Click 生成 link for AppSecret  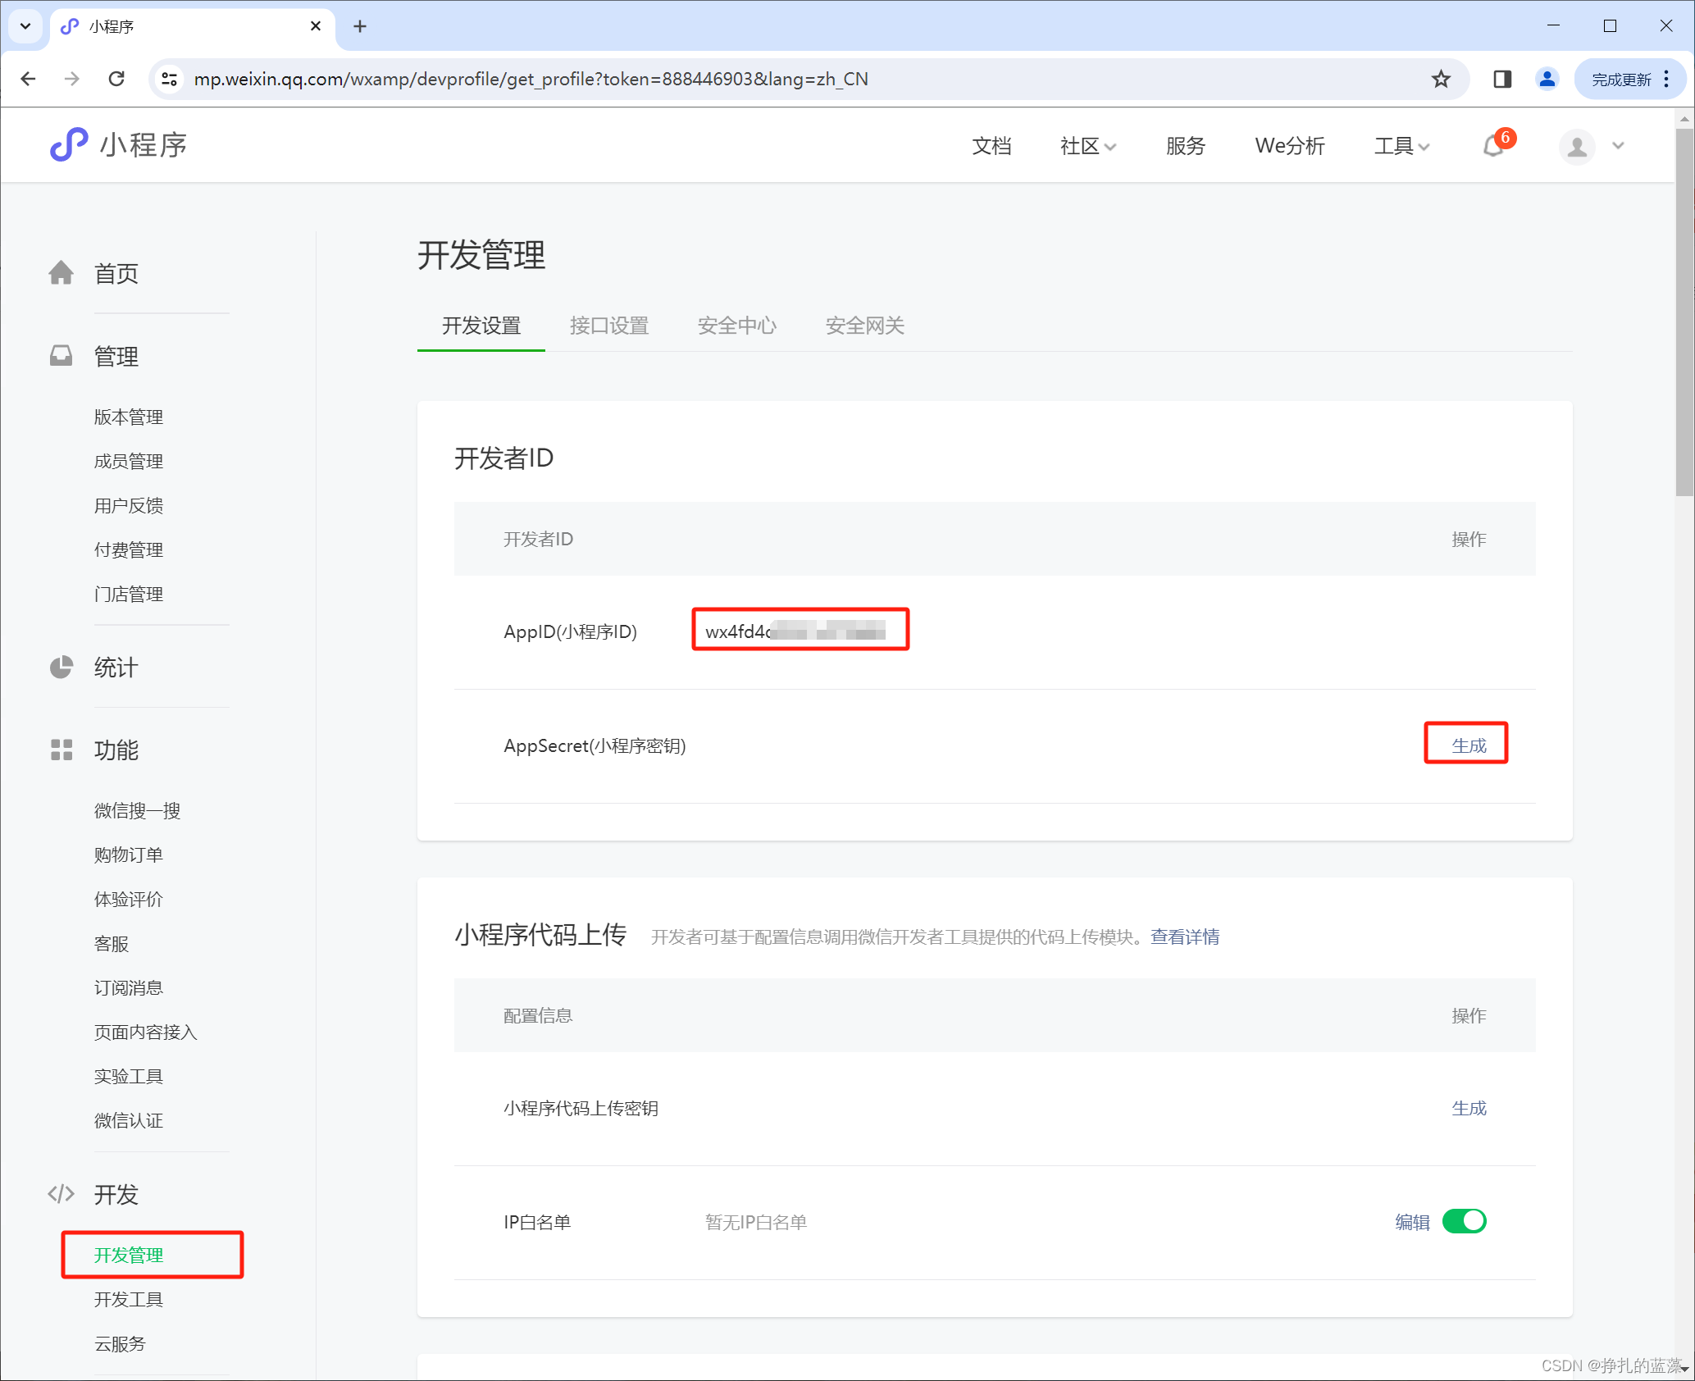point(1468,745)
